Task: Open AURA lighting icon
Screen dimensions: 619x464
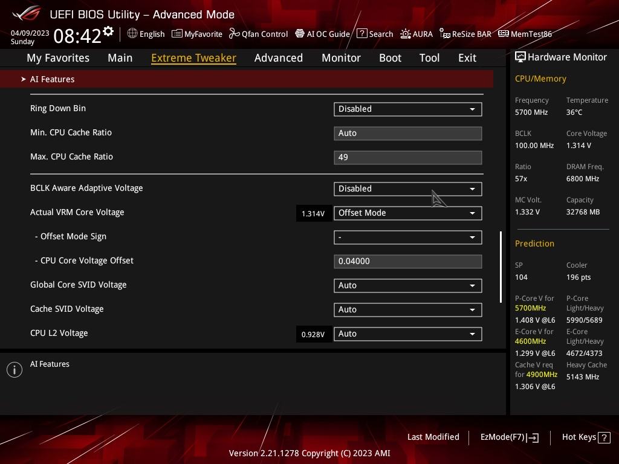Action: coord(405,34)
